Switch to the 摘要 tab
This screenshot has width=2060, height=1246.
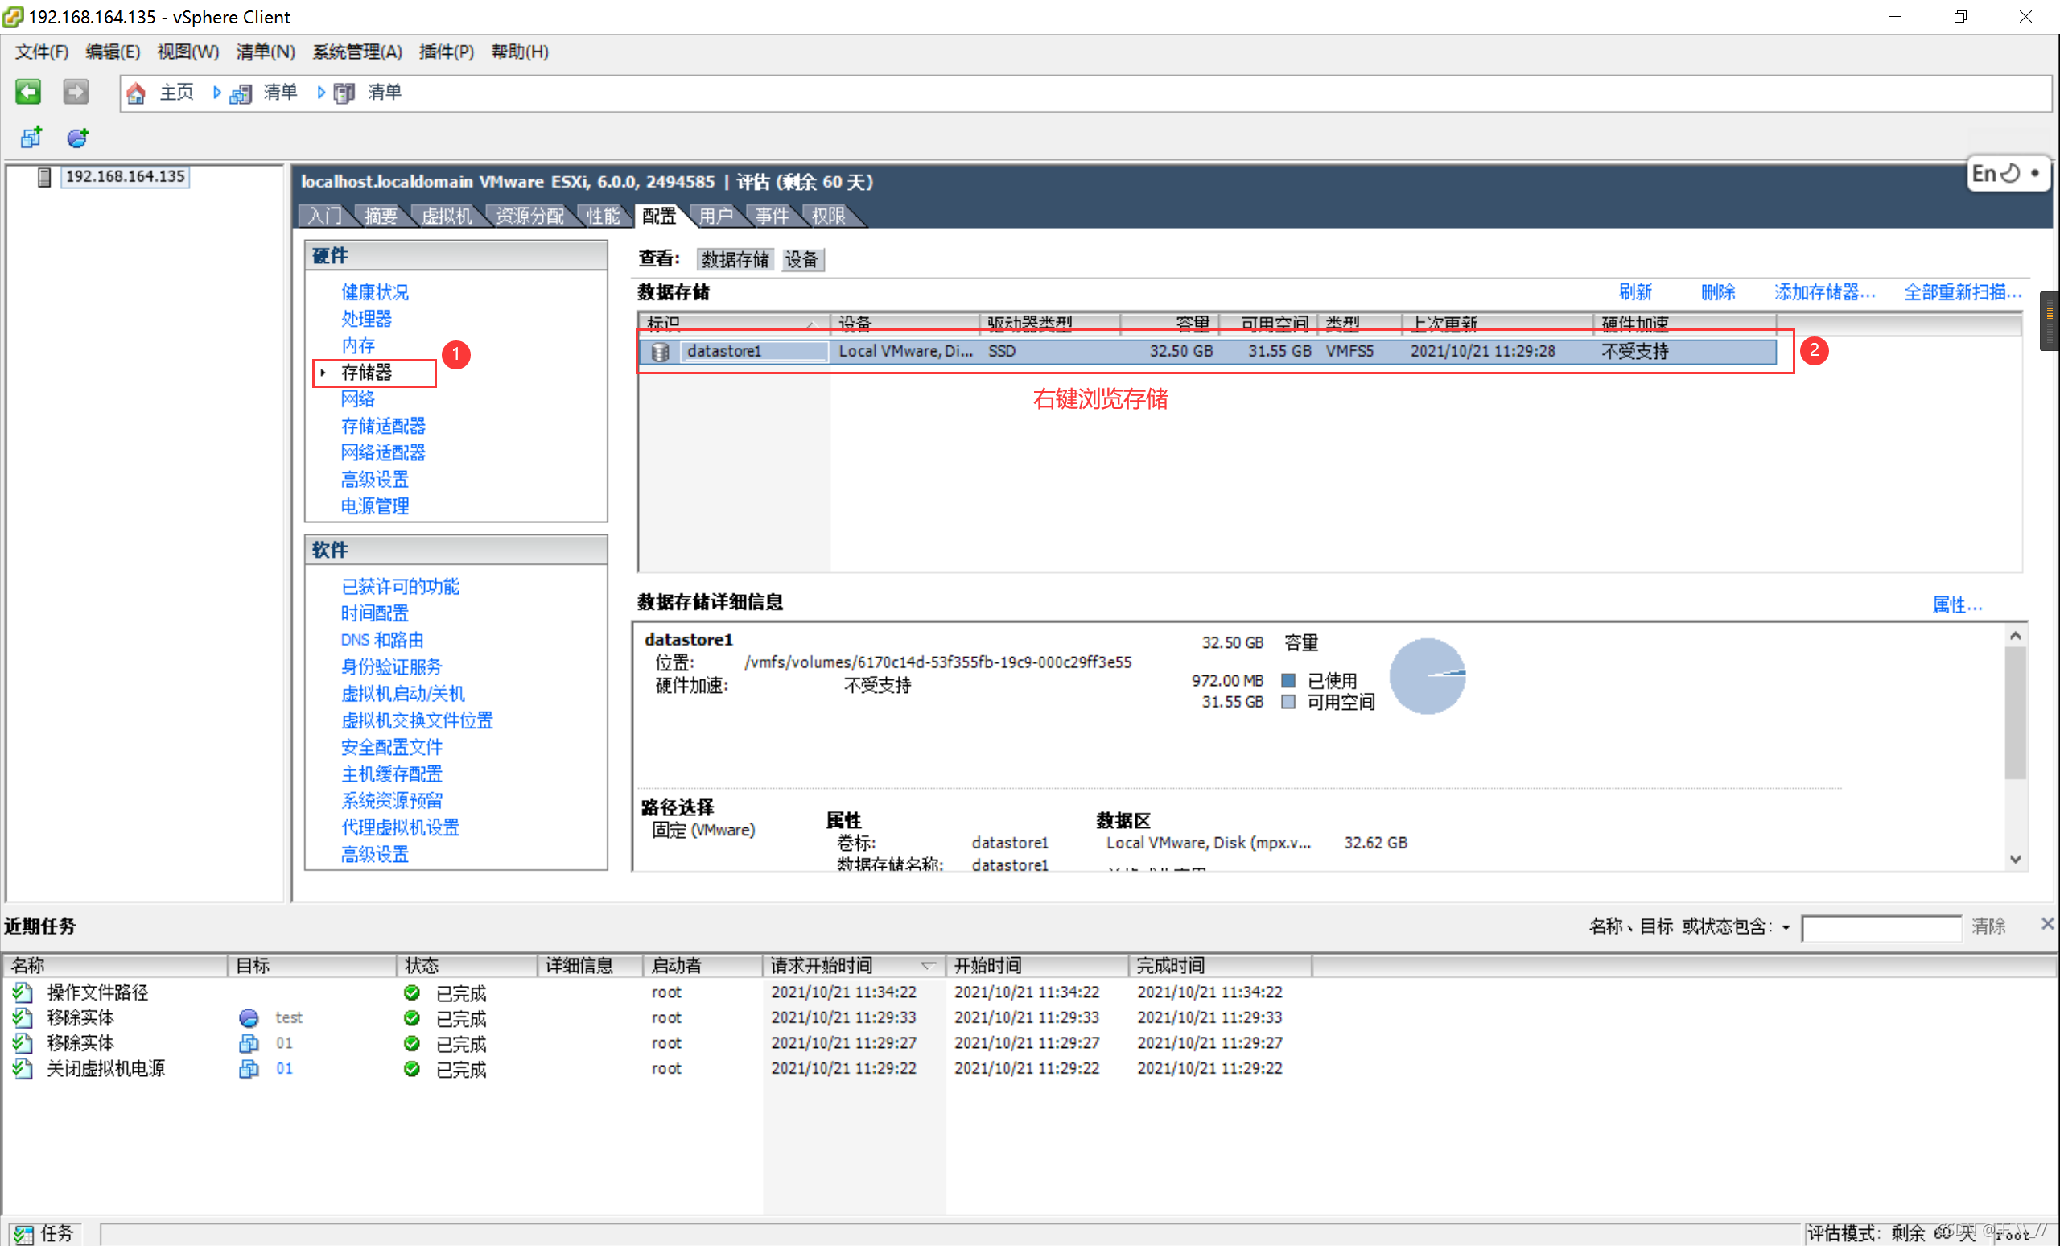pos(381,217)
